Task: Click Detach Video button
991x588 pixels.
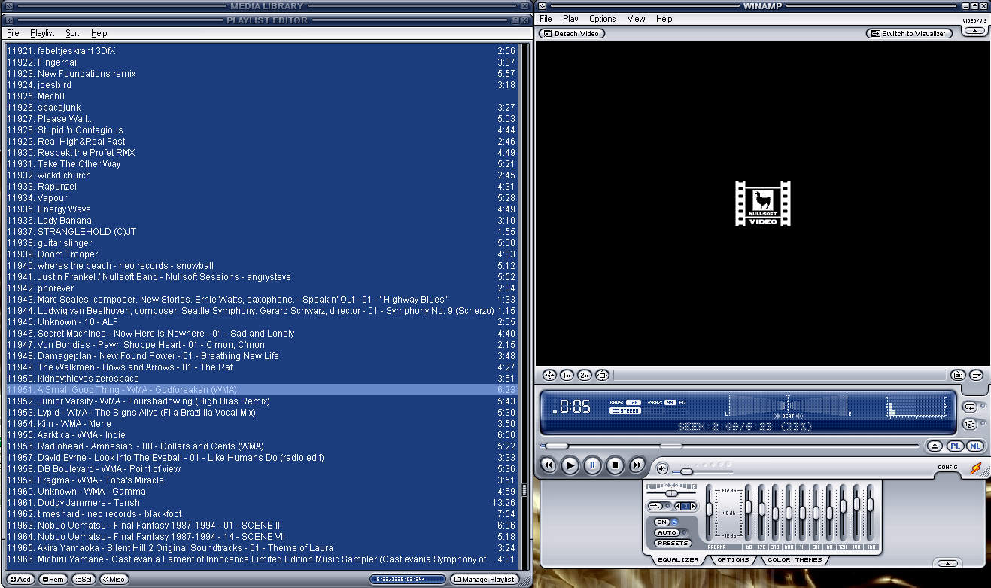Action: [572, 33]
